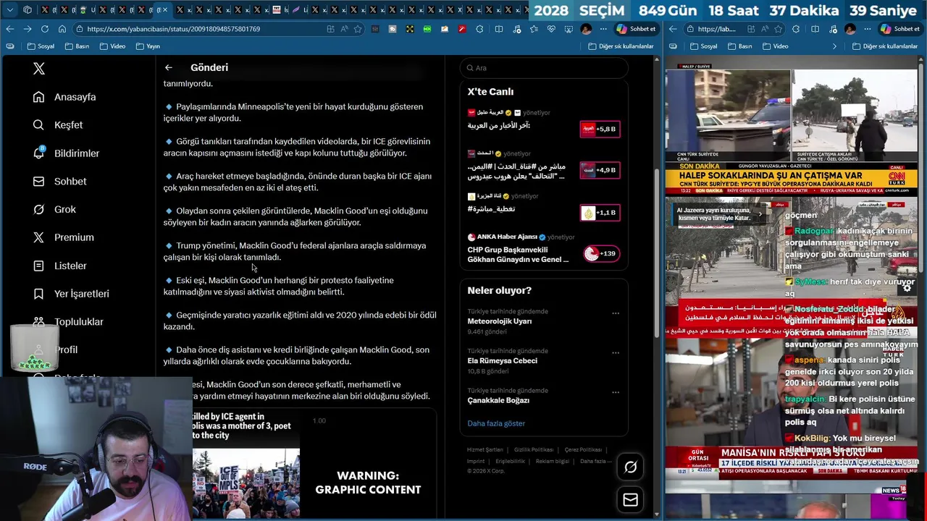Favorite the page in right browser star
This screenshot has height=521, width=927.
pyautogui.click(x=779, y=29)
